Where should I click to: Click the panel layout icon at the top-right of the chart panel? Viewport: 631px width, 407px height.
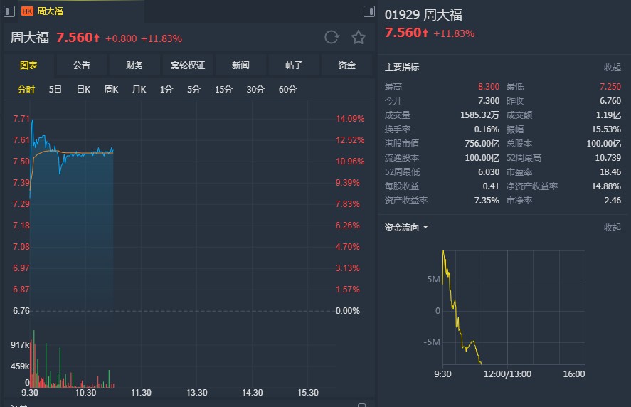click(368, 11)
